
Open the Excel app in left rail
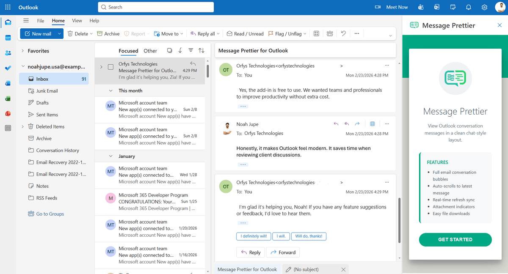point(8,99)
